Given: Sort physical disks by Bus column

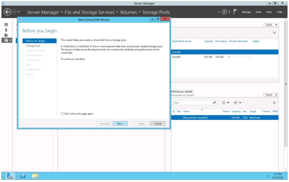Looking at the screenshot, I should point(245,111).
